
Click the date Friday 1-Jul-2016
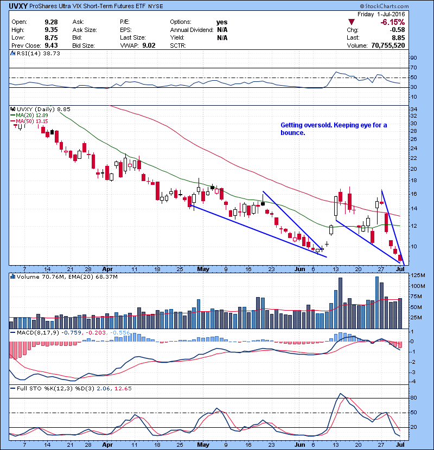pyautogui.click(x=381, y=14)
